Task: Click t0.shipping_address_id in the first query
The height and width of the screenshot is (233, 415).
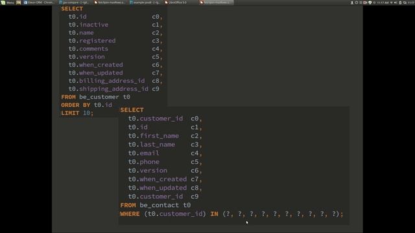Action: coord(108,89)
